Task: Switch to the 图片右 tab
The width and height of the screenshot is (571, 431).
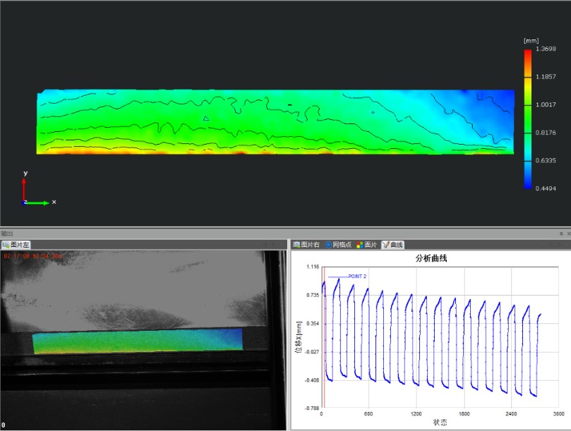Action: [306, 245]
